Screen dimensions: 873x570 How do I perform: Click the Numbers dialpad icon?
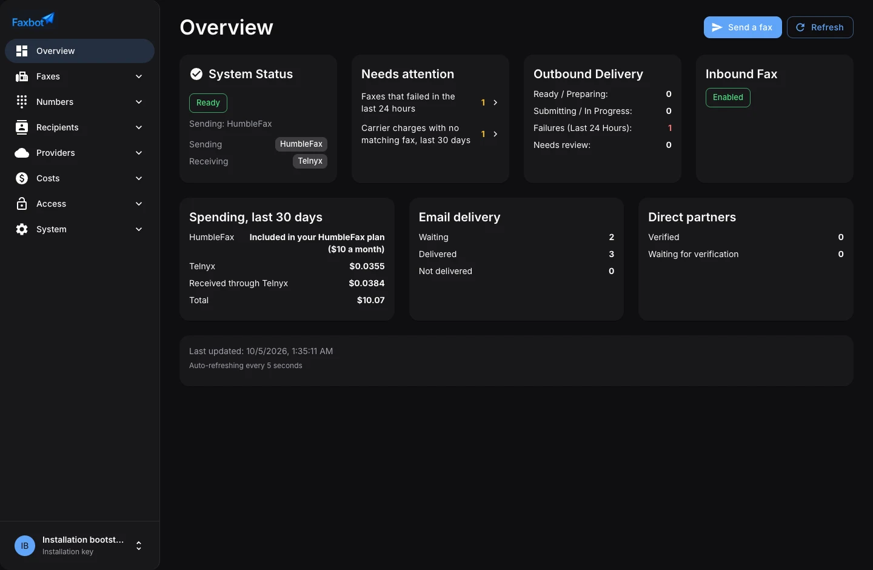pos(22,102)
